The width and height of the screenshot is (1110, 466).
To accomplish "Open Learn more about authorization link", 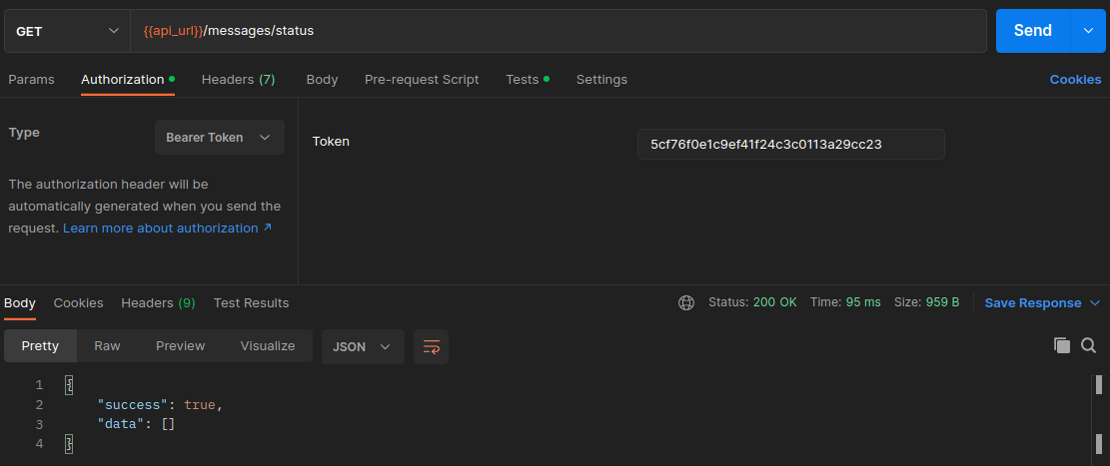I will pos(167,229).
